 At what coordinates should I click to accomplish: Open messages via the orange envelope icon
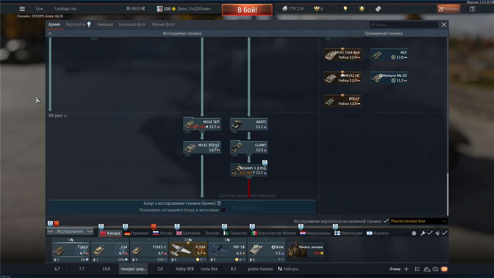[445, 269]
